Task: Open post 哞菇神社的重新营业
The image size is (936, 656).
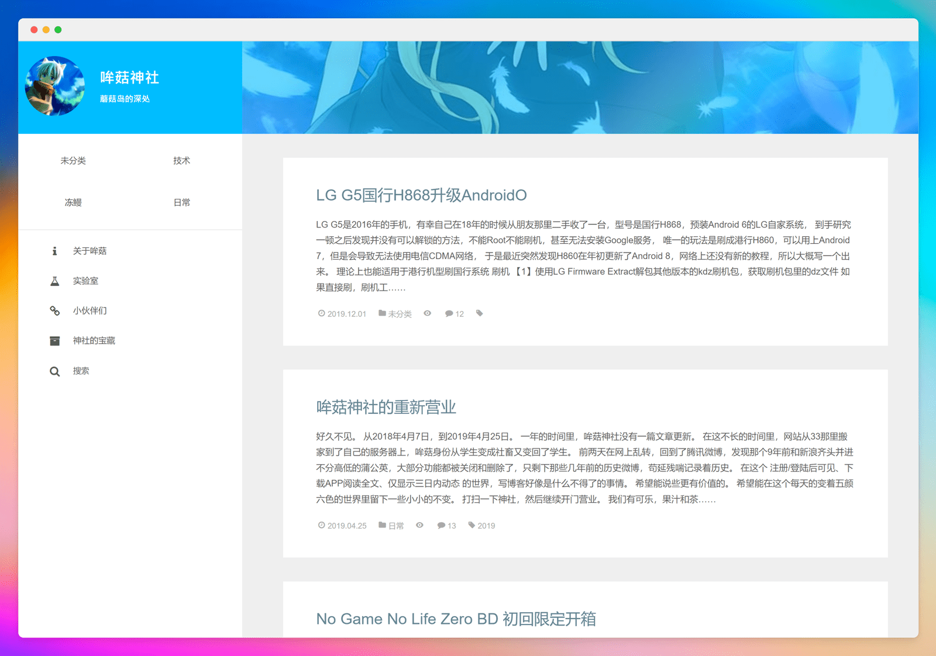Action: pyautogui.click(x=386, y=407)
